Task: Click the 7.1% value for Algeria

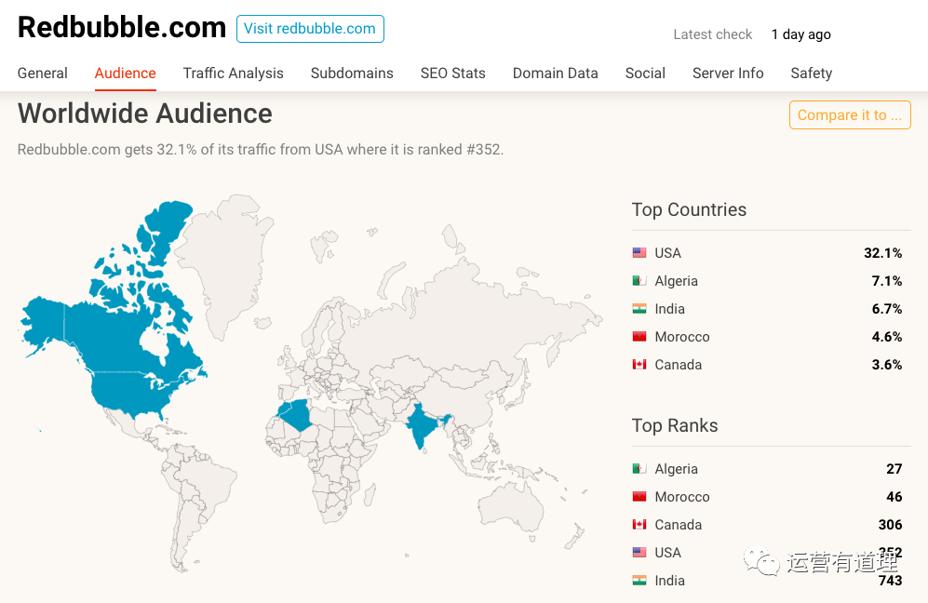Action: (886, 280)
